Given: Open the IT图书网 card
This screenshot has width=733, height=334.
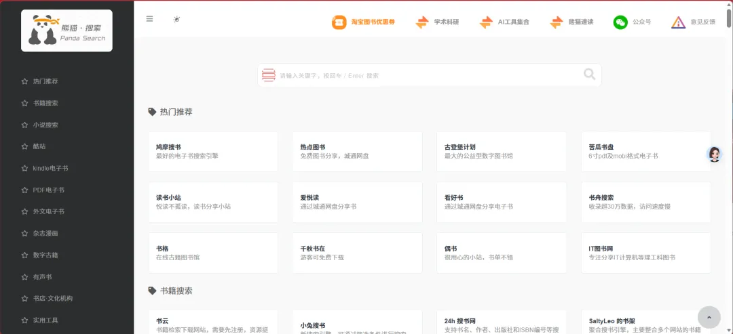Looking at the screenshot, I should 646,253.
